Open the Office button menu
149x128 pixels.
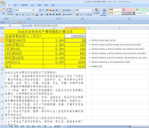(3, 3)
